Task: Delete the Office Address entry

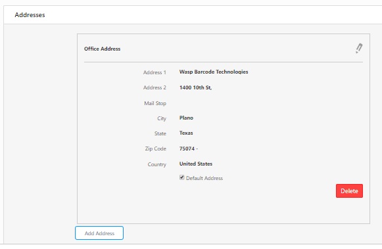Action: 349,191
